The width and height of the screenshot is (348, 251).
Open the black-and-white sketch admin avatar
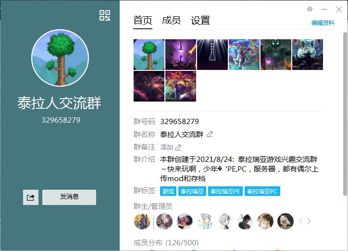(x=225, y=221)
